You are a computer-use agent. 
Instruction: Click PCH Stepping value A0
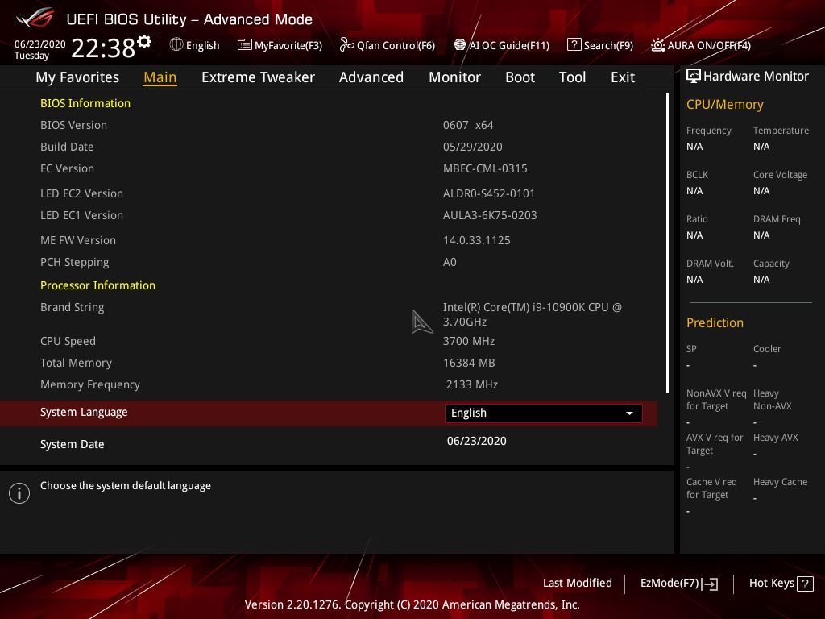[450, 262]
